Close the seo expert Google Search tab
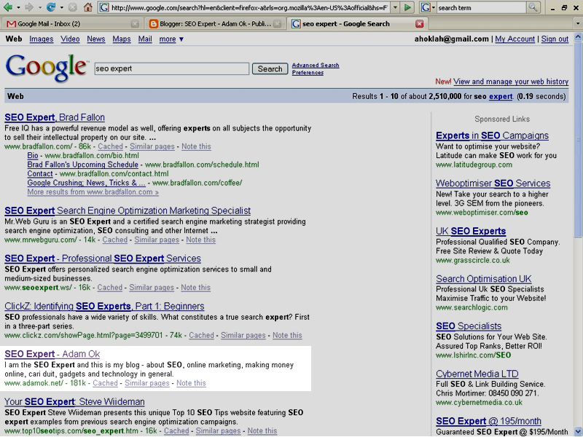The width and height of the screenshot is (583, 437). (420, 24)
